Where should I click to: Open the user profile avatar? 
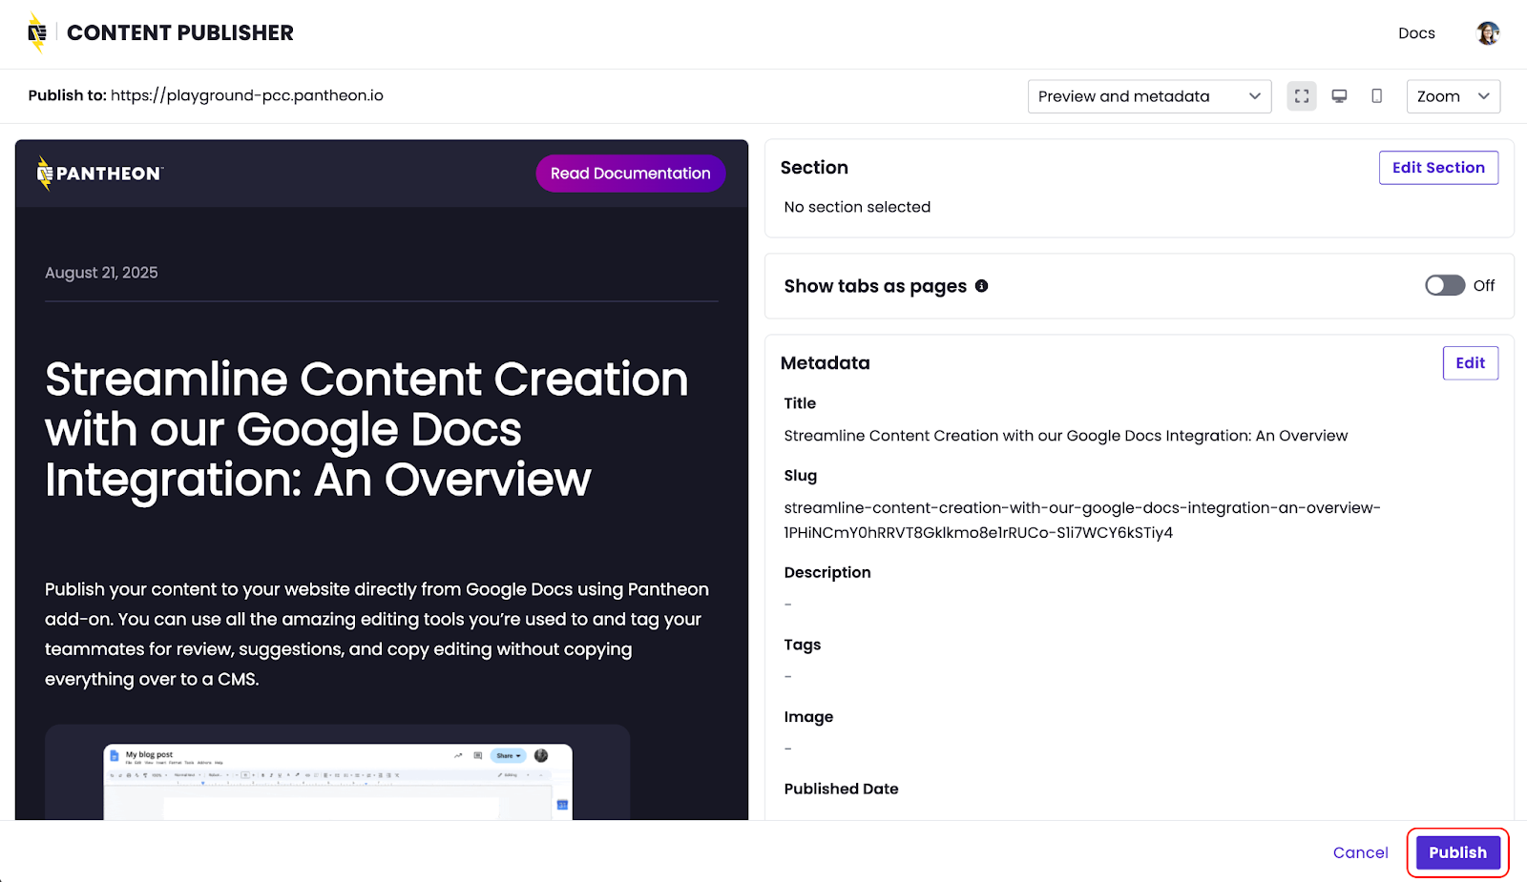(x=1487, y=33)
